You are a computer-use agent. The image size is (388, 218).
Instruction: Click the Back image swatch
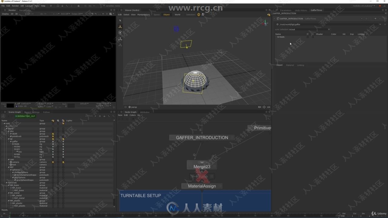click(x=71, y=105)
